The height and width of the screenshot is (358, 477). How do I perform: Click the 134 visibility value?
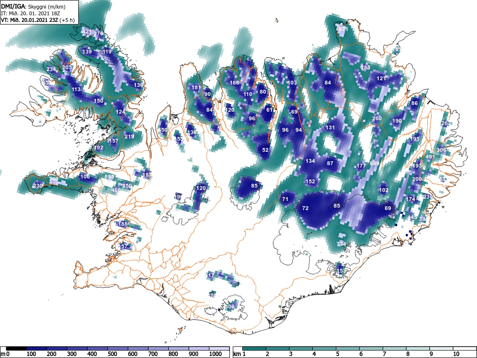click(310, 161)
